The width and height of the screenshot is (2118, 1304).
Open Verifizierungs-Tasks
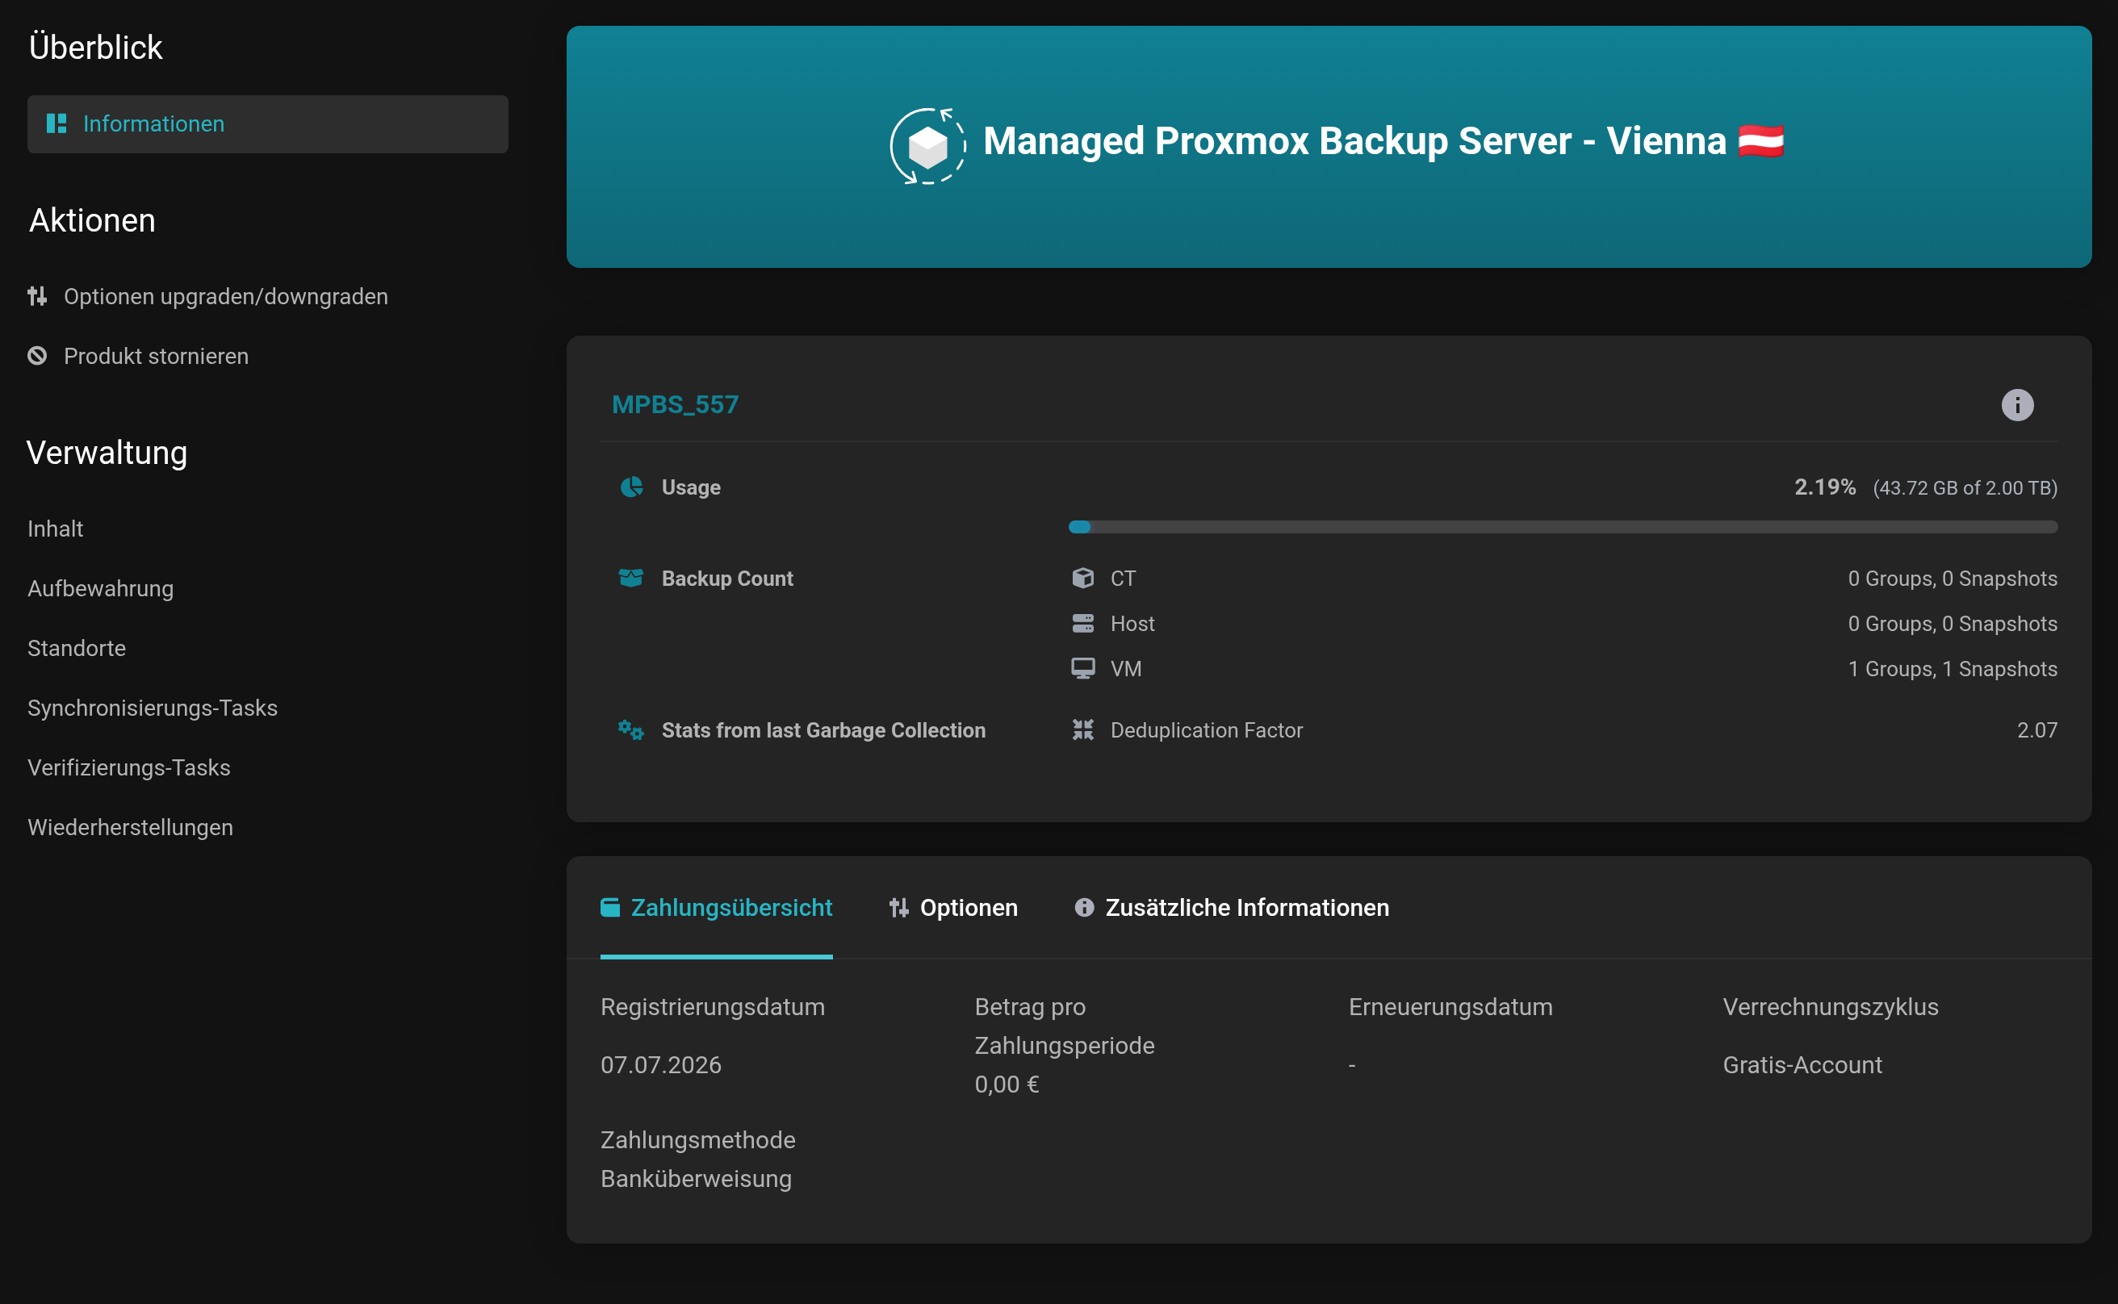(x=129, y=767)
